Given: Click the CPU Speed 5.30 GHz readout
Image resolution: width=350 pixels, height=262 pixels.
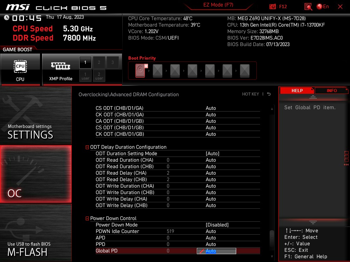Looking at the screenshot, I should point(78,29).
